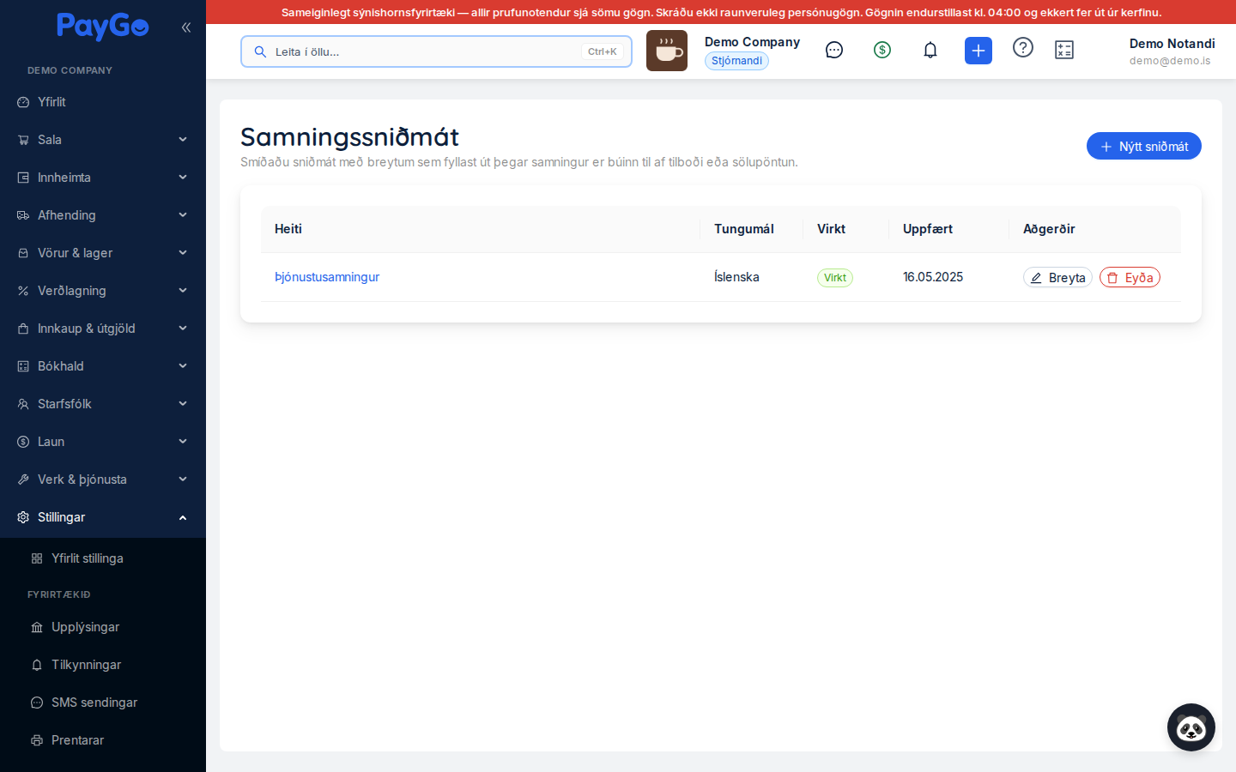Click Breyta for Þjónustusamningur
The height and width of the screenshot is (772, 1236).
pos(1057,278)
